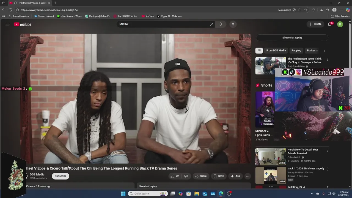Open options for Get All Your Friends Arrested
The height and width of the screenshot is (198, 352).
click(x=328, y=150)
